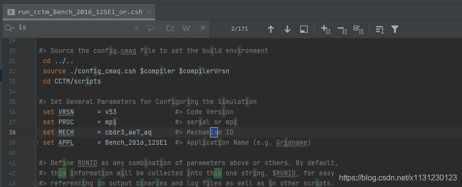This screenshot has height=187, width=462.
Task: Click 'CCTM/scripts' path on line 33
Action: click(x=78, y=81)
